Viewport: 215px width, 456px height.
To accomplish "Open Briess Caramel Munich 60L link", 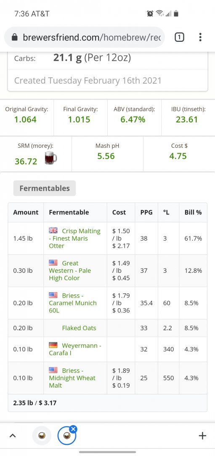I will 73,303.
